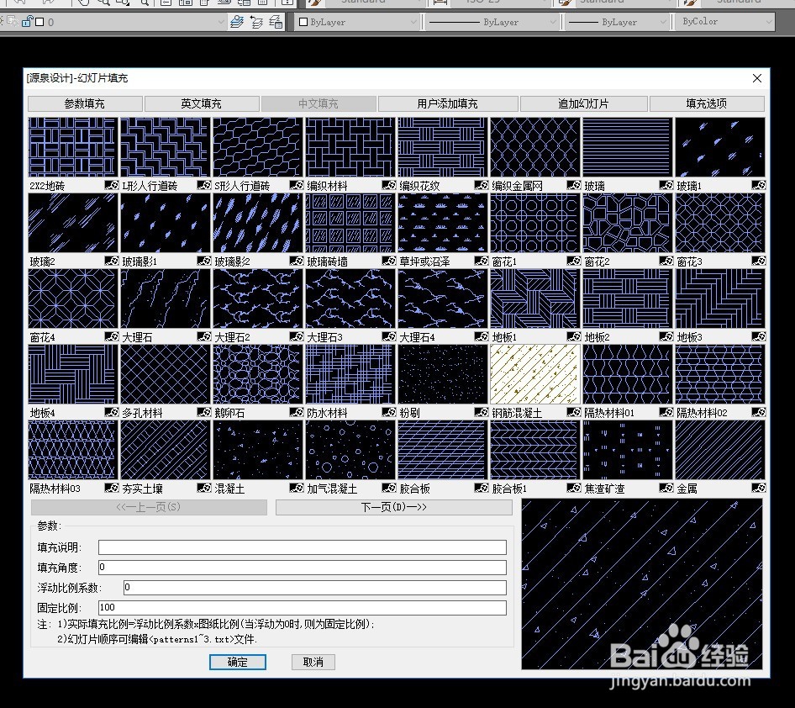This screenshot has width=795, height=708.
Task: Click the layer 0 color swatch square
Action: (40, 22)
